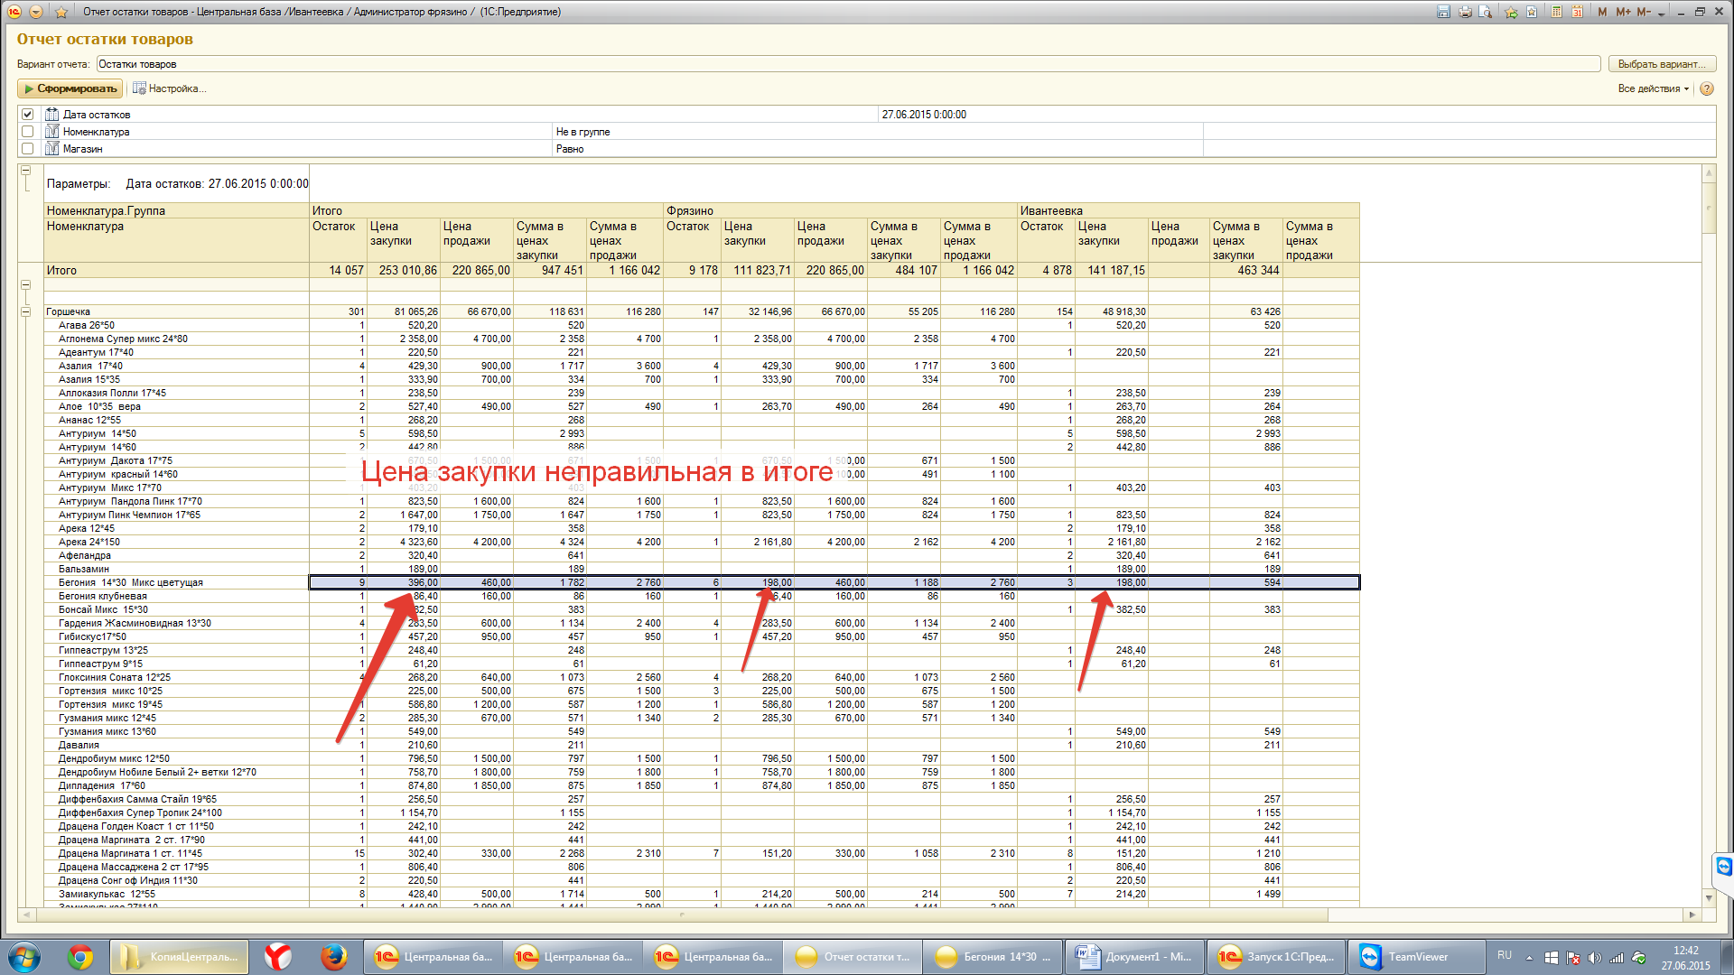
Task: Open print preview with the magnifier page icon
Action: coord(1486,12)
